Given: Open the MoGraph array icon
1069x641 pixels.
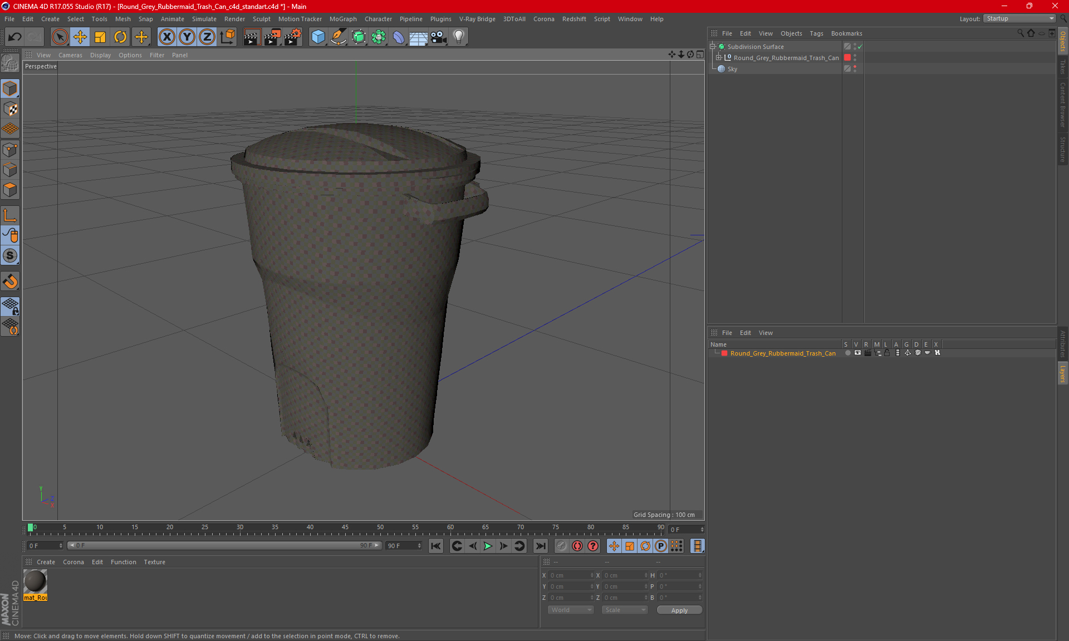Looking at the screenshot, I should click(379, 37).
